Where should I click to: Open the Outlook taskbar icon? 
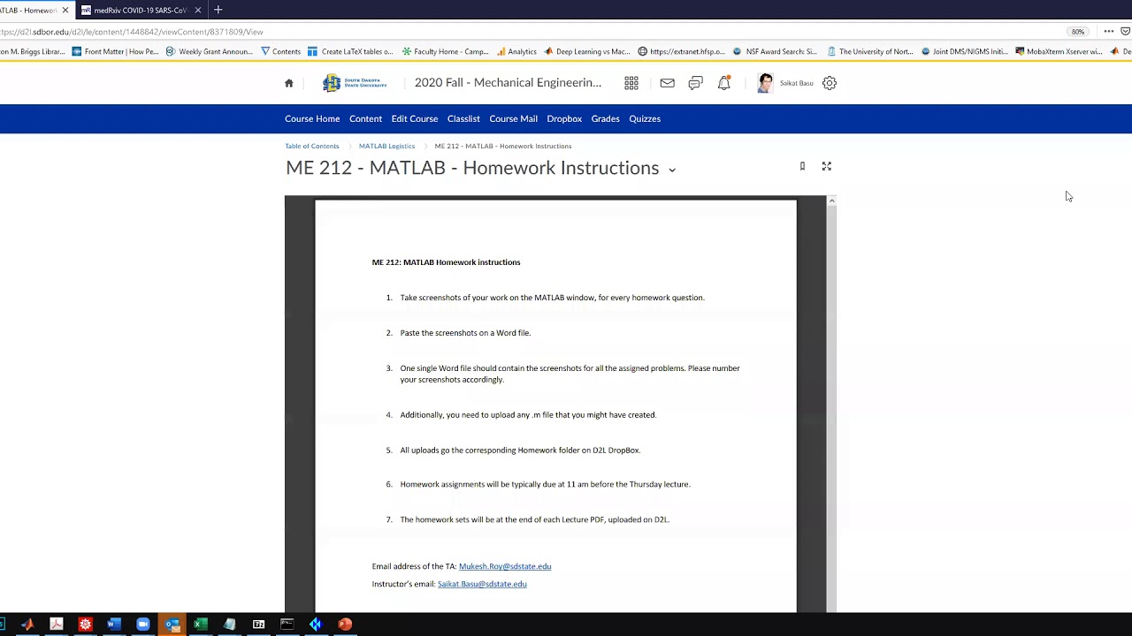coord(172,625)
